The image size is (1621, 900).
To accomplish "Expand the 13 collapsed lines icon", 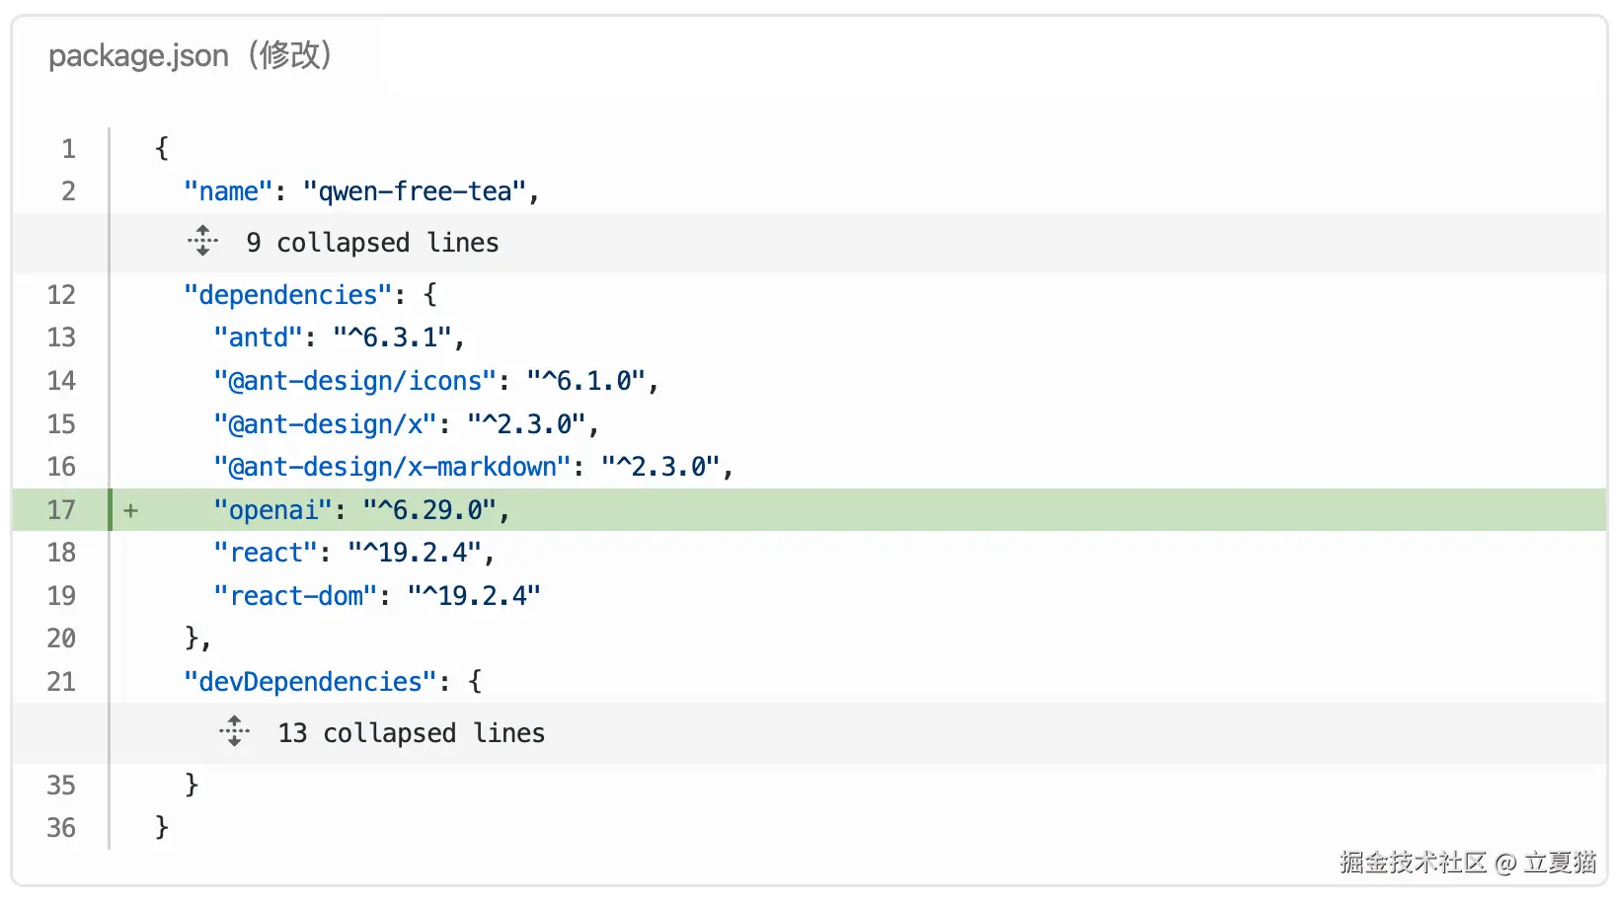I will pos(234,731).
